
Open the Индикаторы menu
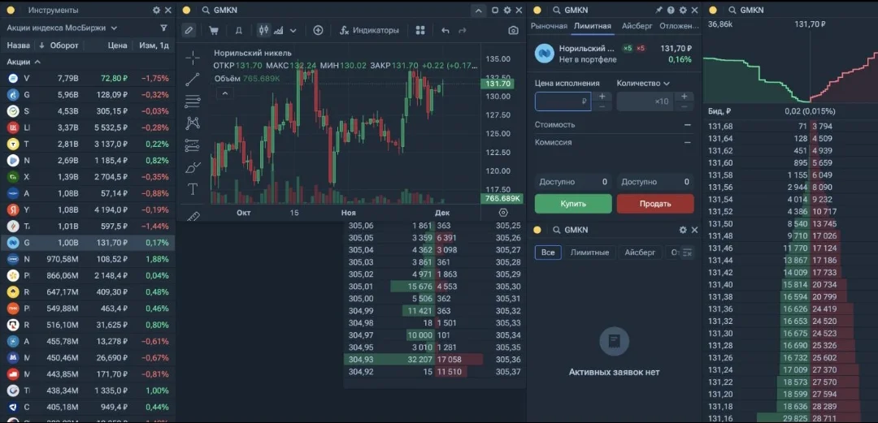370,30
